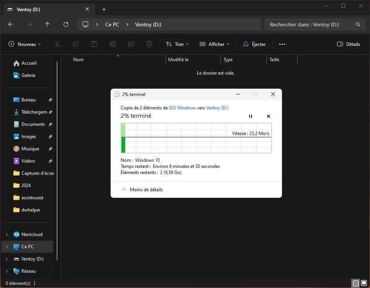Unpin Images from quick access
The height and width of the screenshot is (288, 370).
point(50,137)
